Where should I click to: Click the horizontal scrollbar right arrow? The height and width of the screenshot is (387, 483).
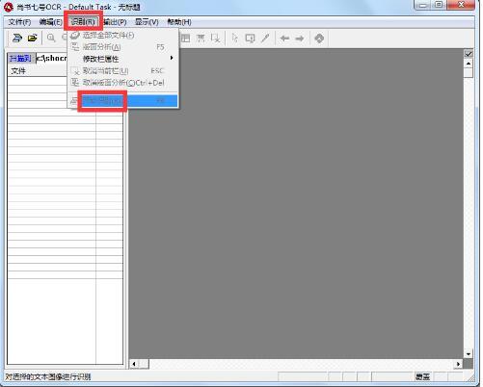pyautogui.click(x=459, y=364)
